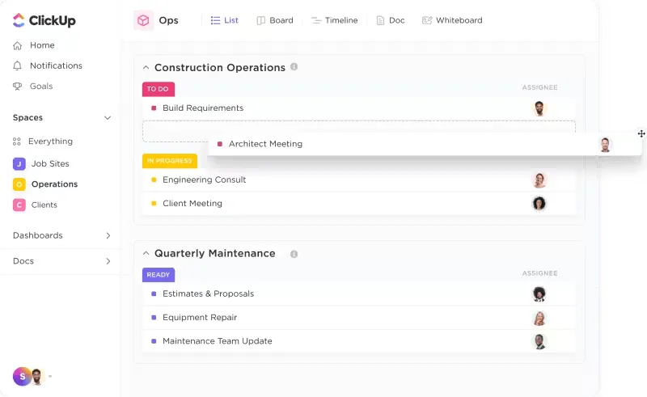Open the account dropdown arrow
647x397 pixels.
(50, 376)
